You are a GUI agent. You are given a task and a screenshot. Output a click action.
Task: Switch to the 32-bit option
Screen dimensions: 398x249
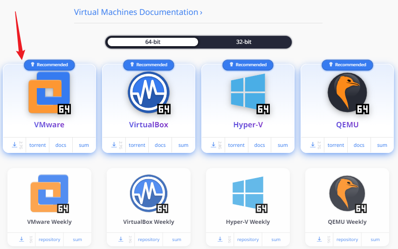click(x=244, y=42)
